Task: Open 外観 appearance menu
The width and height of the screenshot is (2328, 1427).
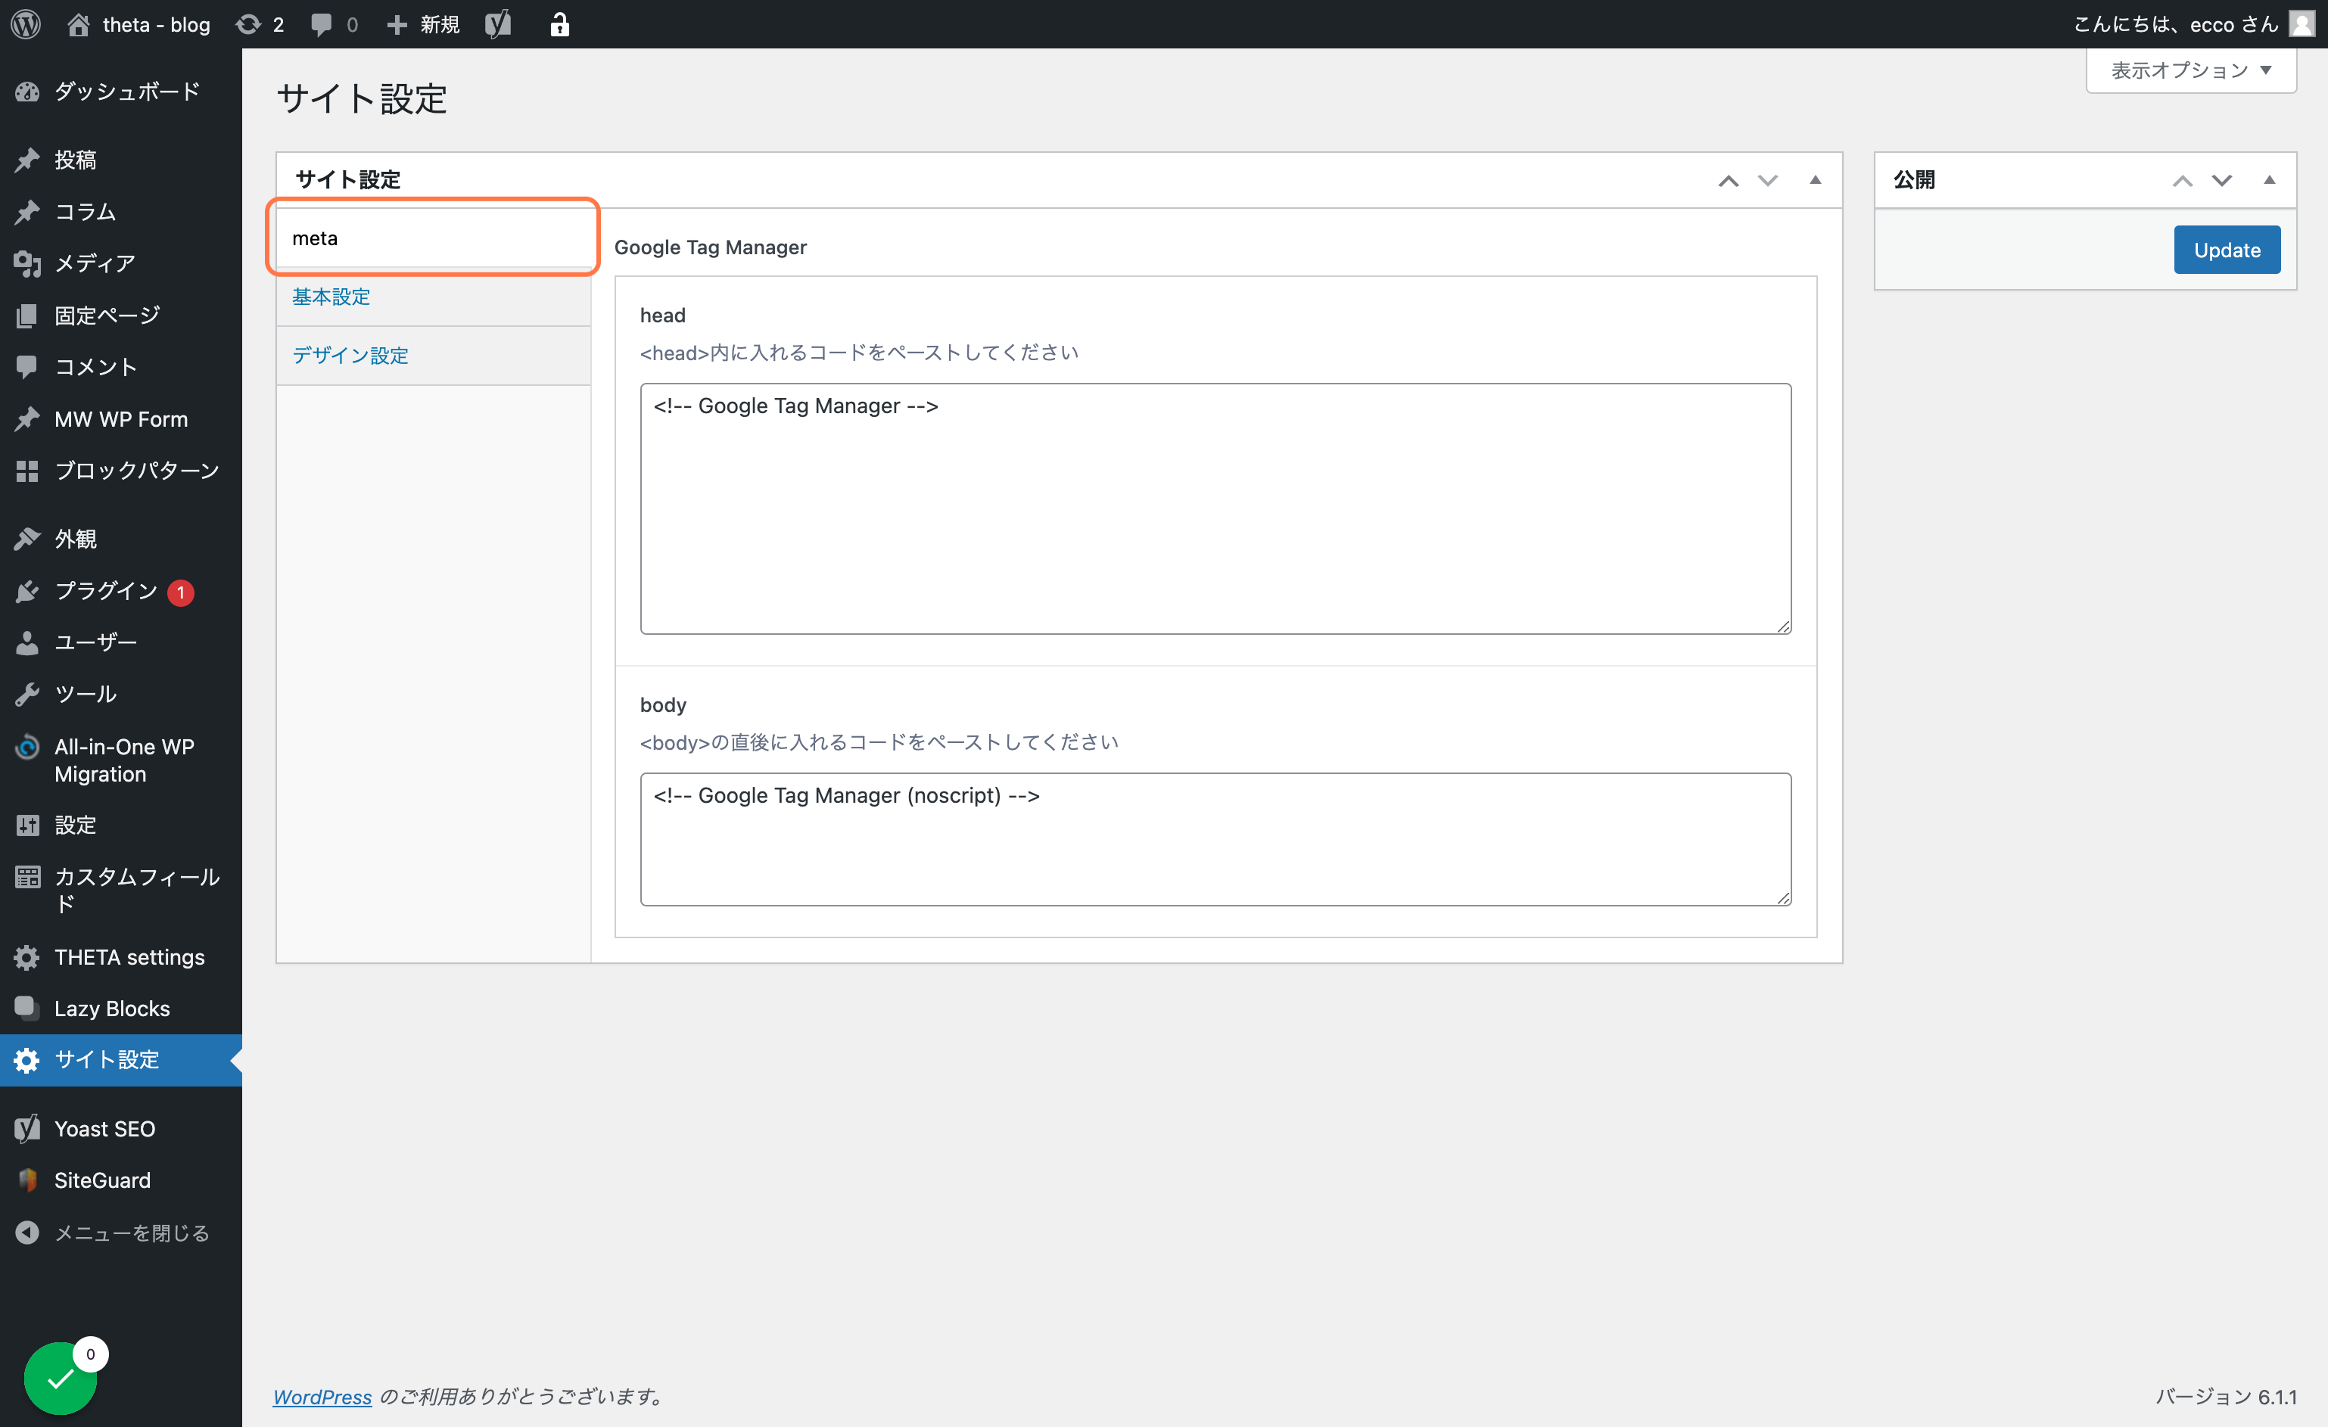Action: pos(121,538)
